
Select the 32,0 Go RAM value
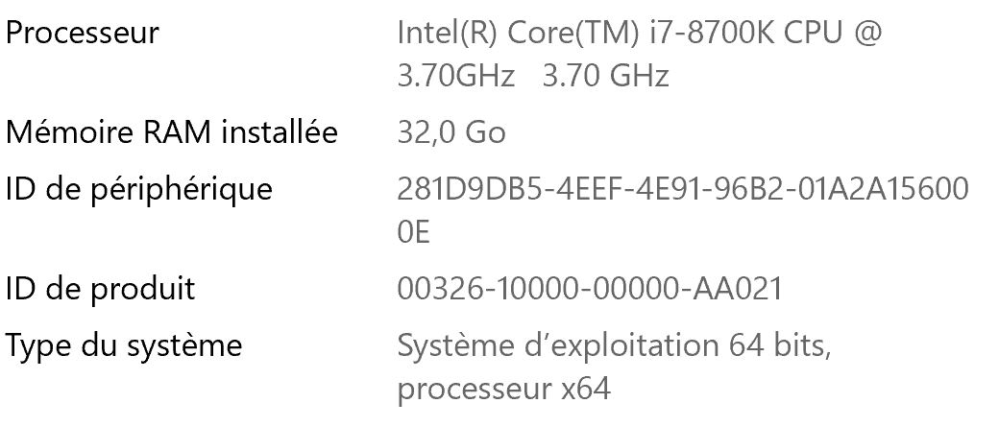pyautogui.click(x=451, y=132)
